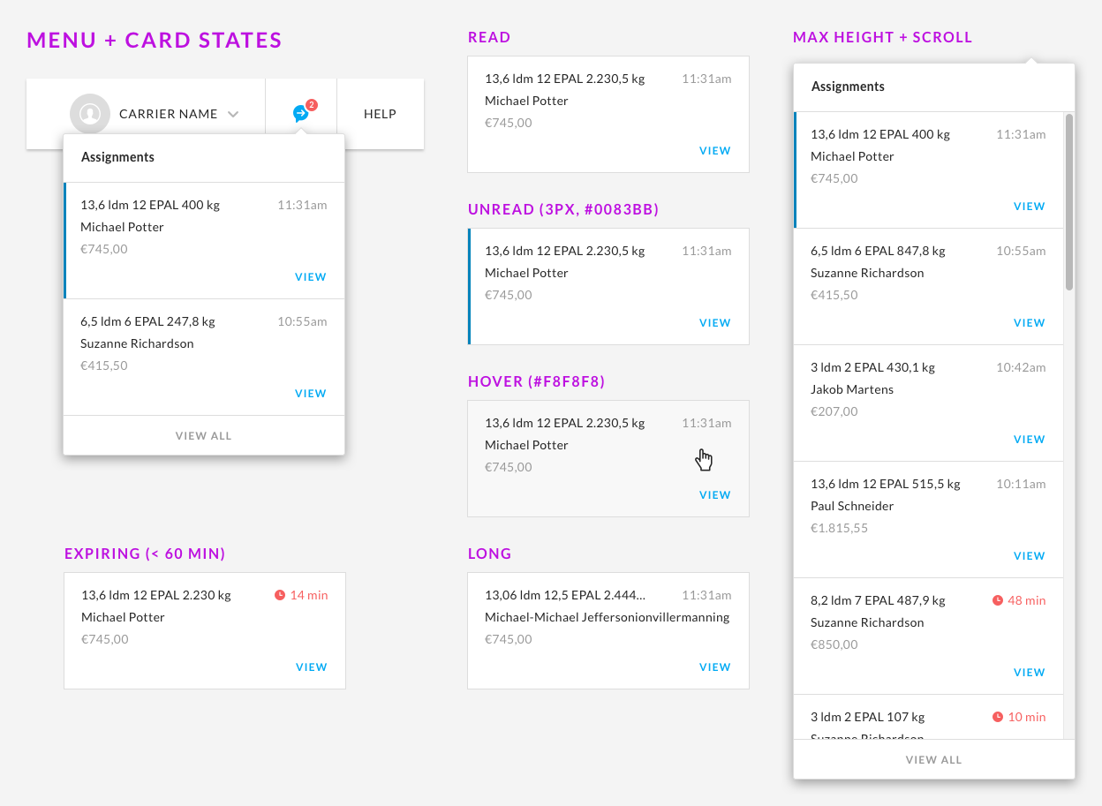Click the clock icon next to 48 min

pos(998,600)
